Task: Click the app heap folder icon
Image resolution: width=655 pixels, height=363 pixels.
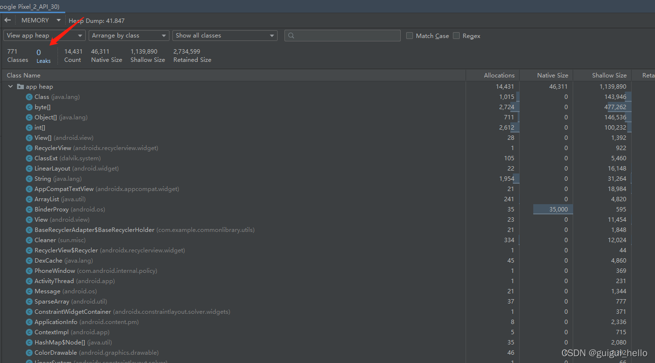Action: pyautogui.click(x=20, y=87)
